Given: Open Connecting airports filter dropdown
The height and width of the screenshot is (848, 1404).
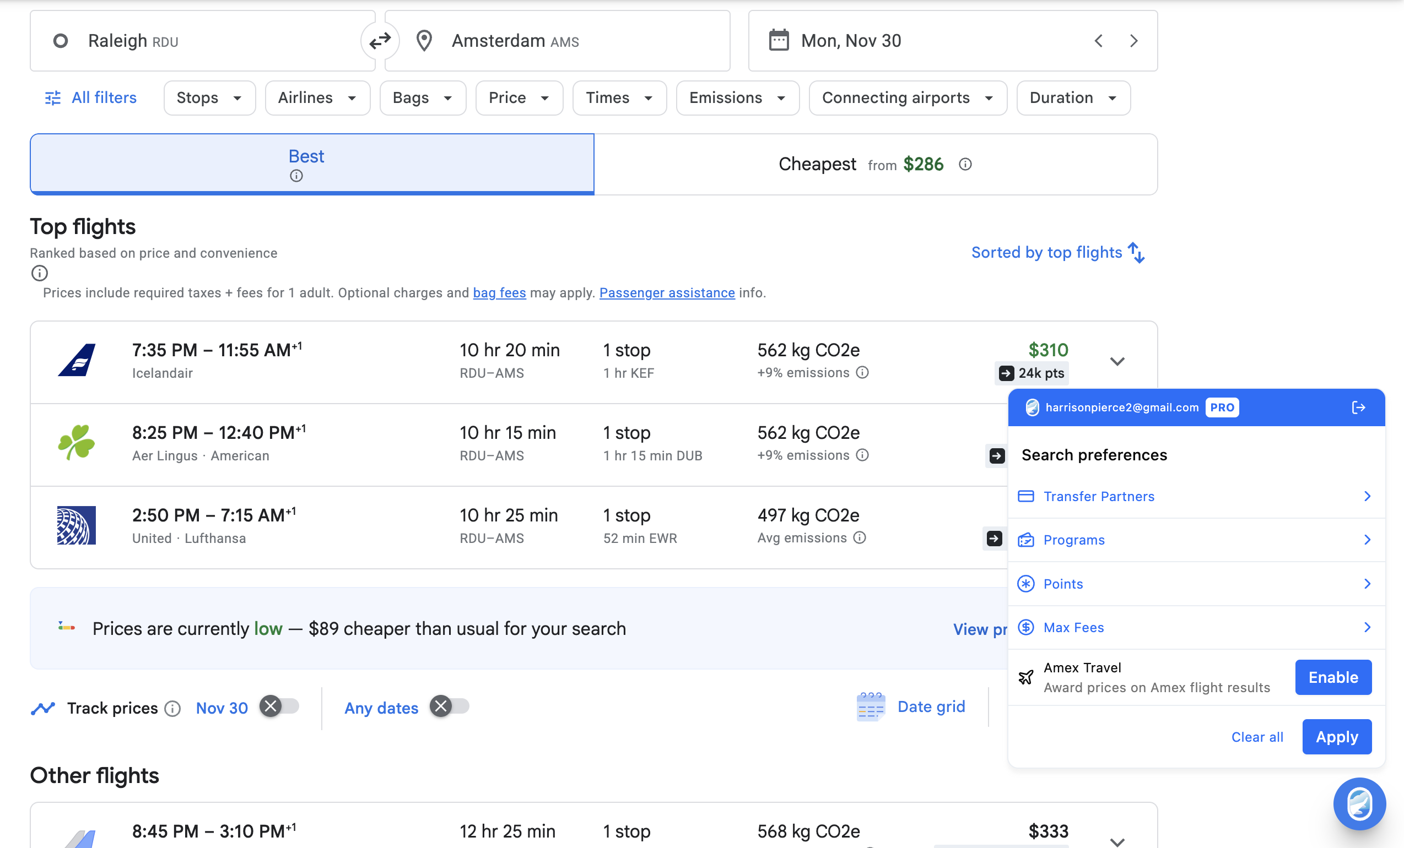Looking at the screenshot, I should click(x=908, y=98).
